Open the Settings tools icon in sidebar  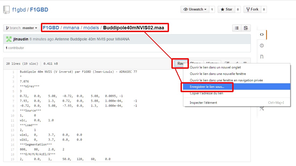pos(262,109)
